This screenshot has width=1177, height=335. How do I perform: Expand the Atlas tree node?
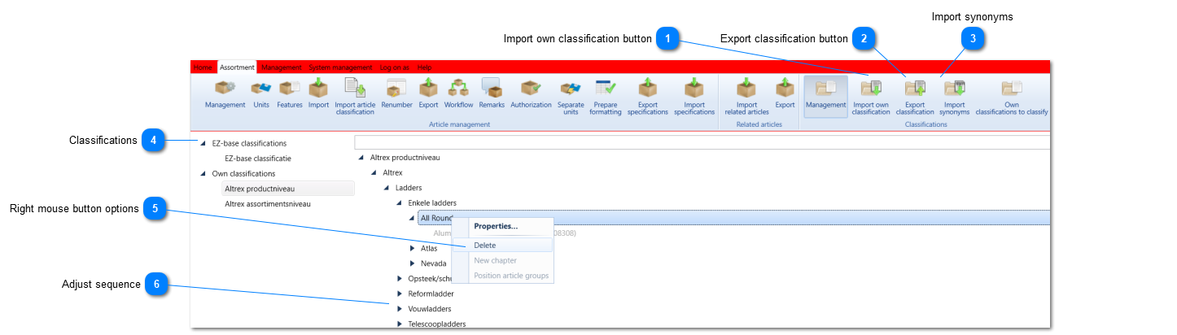(413, 249)
